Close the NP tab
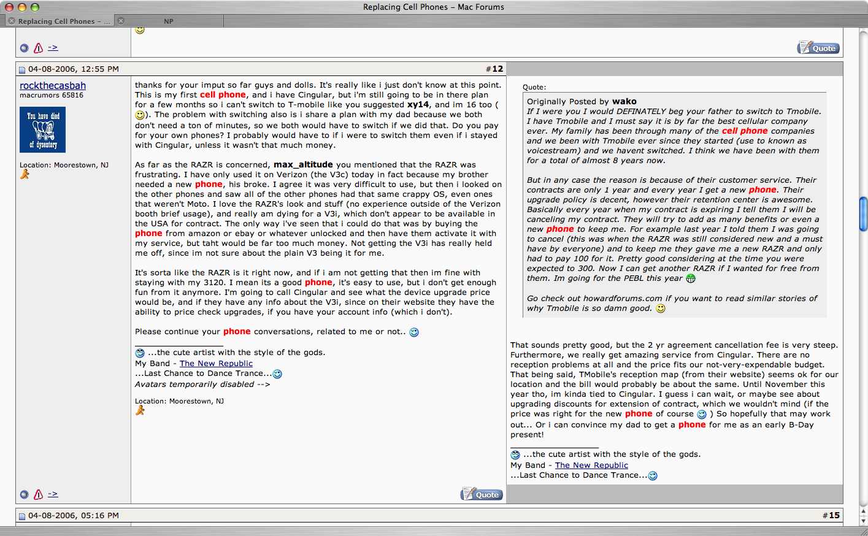Image resolution: width=868 pixels, height=536 pixels. (121, 21)
